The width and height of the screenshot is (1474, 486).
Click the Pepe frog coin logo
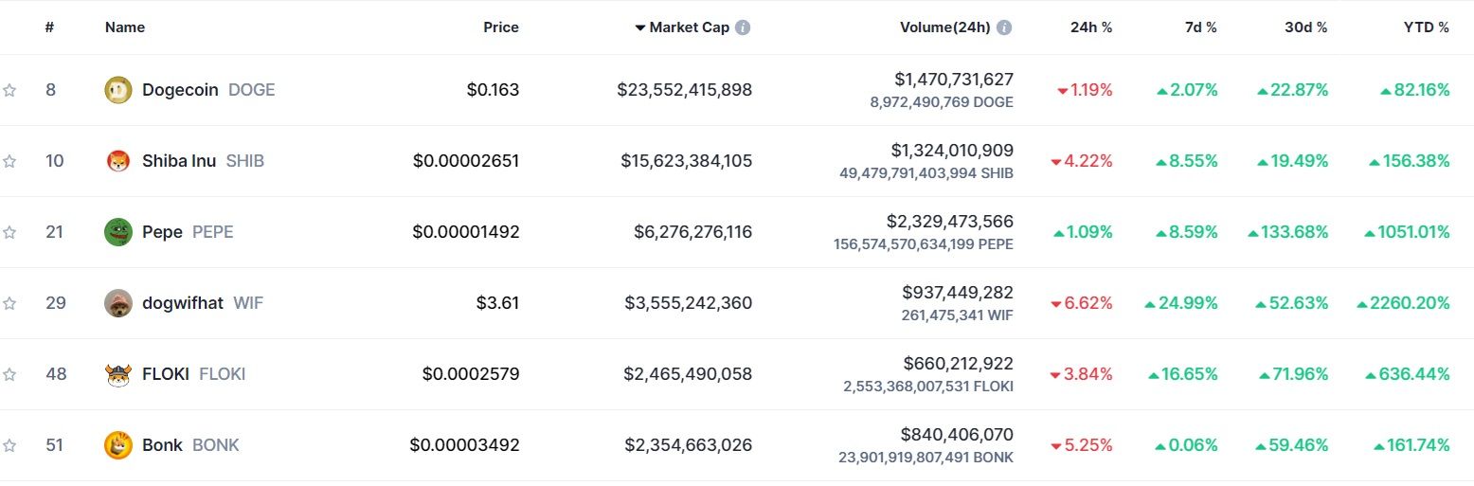tap(118, 232)
